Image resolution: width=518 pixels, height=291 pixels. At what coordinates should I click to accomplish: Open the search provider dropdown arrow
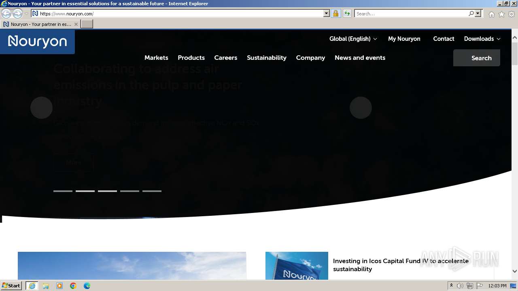click(x=478, y=14)
